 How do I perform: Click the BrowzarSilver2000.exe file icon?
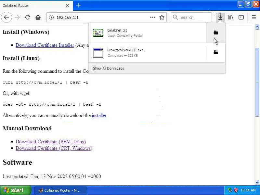point(98,53)
